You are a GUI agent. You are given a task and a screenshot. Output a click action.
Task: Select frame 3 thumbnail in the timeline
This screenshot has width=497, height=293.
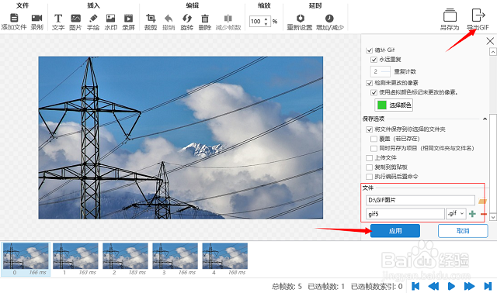point(175,259)
